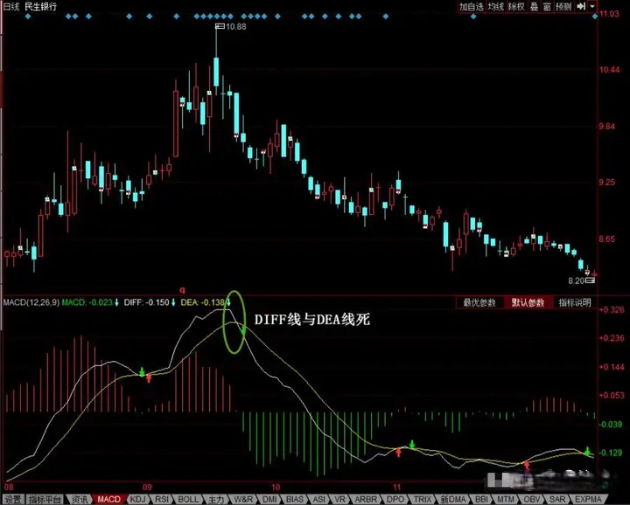
Task: Click the 8.20 low price marker icon
Action: tap(590, 280)
